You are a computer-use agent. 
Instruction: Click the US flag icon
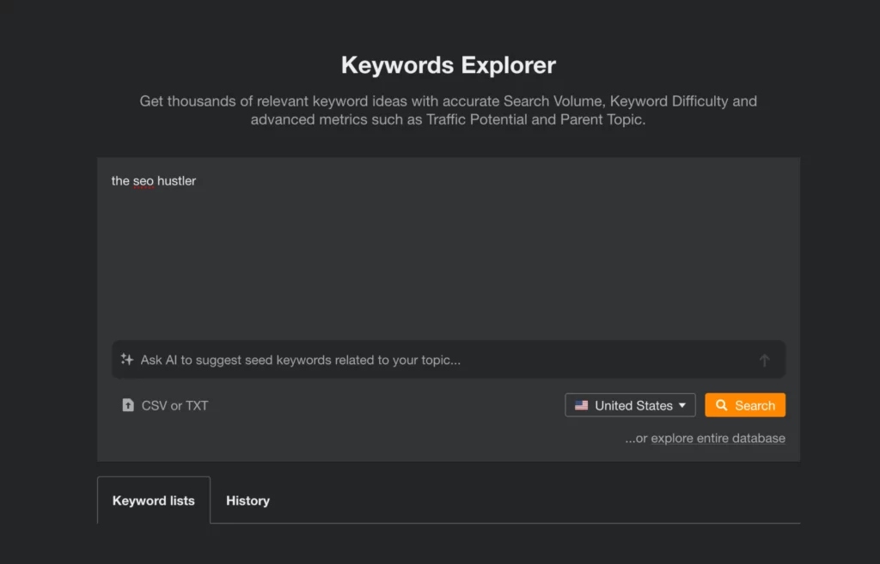[x=582, y=405]
